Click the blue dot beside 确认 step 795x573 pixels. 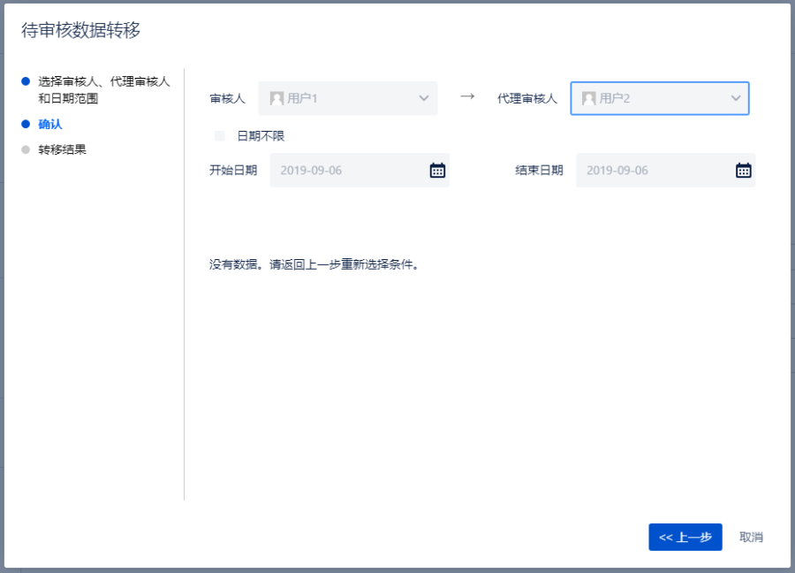26,124
